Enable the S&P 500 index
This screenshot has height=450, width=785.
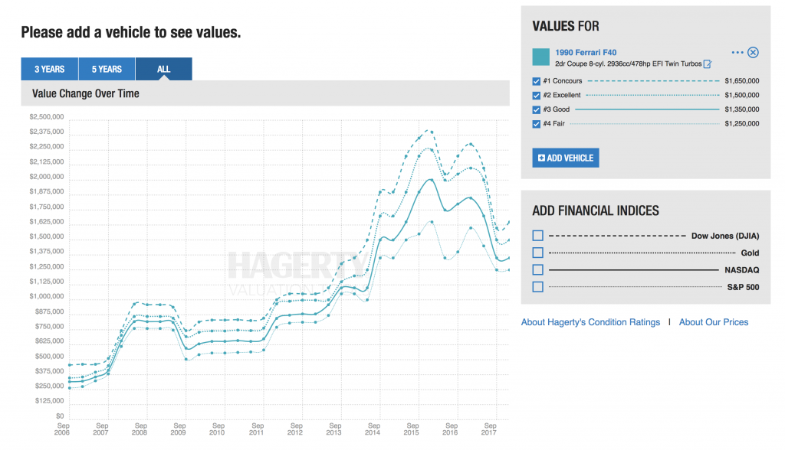537,286
